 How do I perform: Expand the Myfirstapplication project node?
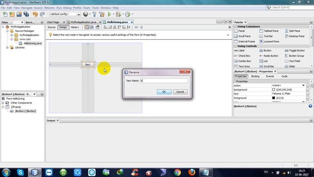[x=3, y=27]
